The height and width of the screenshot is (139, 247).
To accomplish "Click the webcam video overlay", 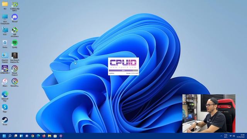I will (209, 113).
